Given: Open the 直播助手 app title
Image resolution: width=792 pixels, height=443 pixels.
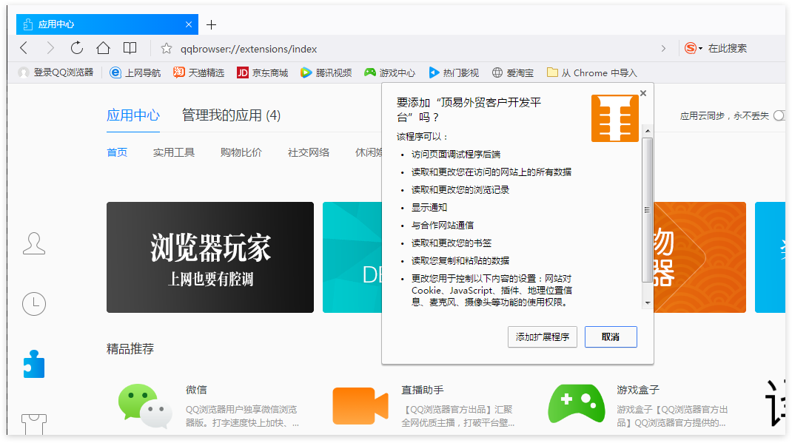Looking at the screenshot, I should (423, 390).
